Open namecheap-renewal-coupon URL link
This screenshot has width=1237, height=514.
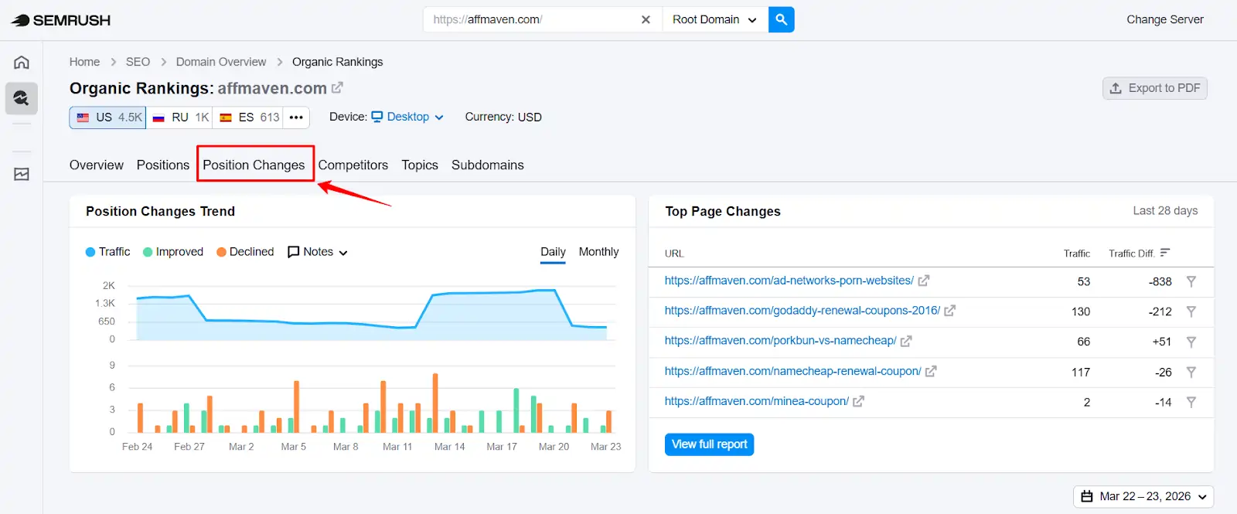[x=792, y=371]
